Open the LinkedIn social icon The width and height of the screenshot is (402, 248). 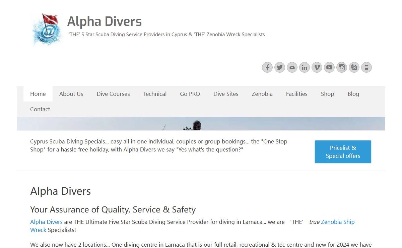point(305,67)
